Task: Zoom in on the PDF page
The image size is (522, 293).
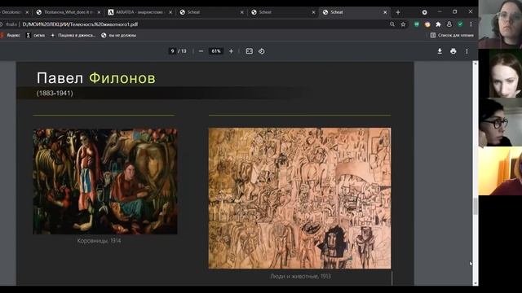Action: (x=231, y=51)
